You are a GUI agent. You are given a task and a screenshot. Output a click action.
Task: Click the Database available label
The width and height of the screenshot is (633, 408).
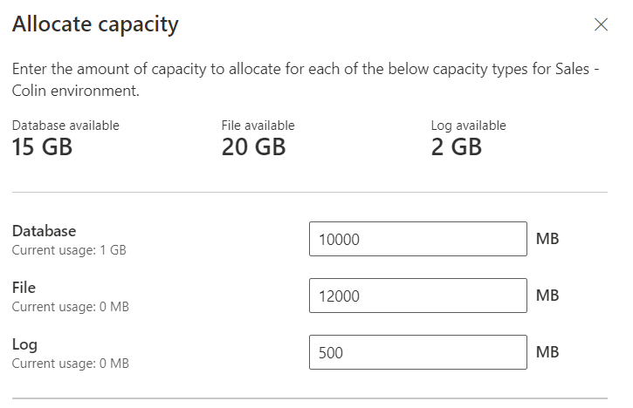click(x=65, y=126)
